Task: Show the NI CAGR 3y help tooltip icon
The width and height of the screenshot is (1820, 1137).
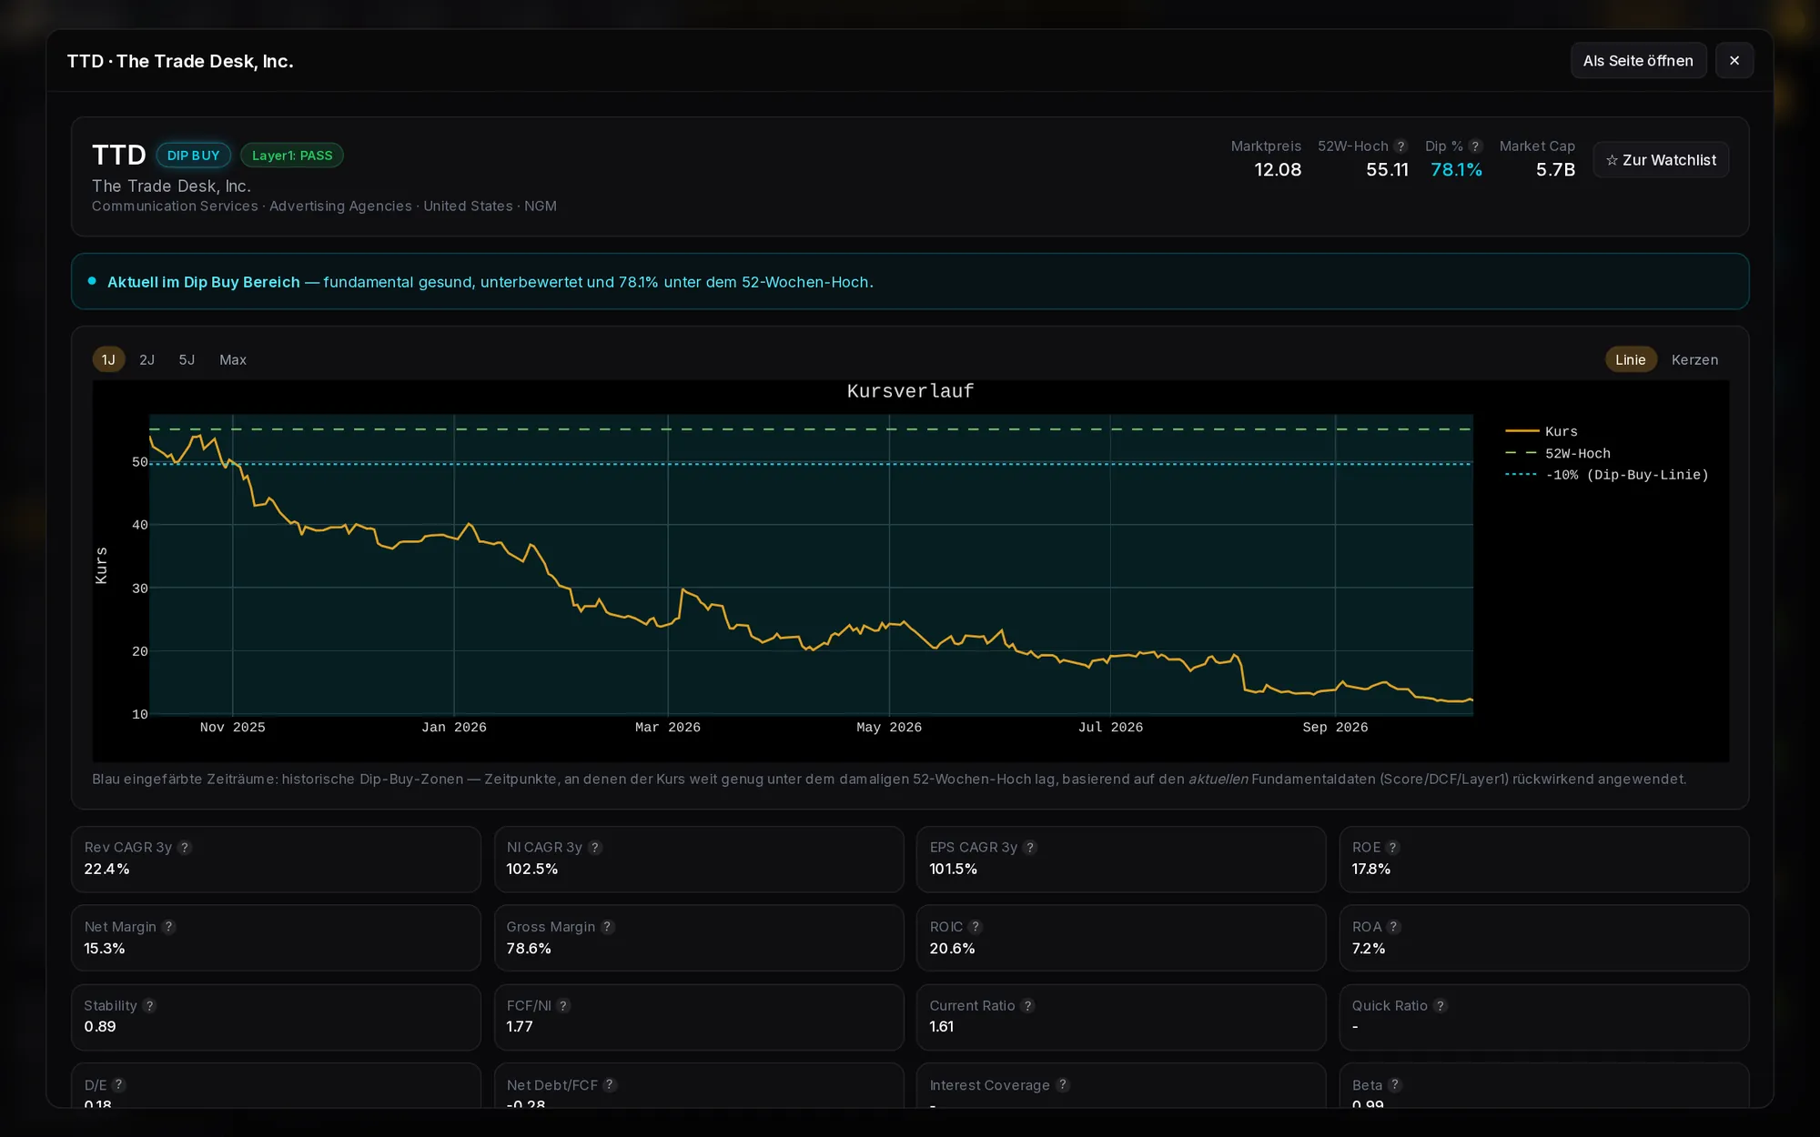Action: coord(595,848)
